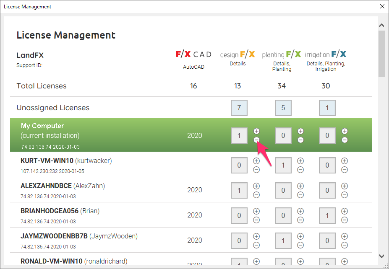389x269 pixels.
Task: Click the Support ID label
Action: (x=29, y=65)
